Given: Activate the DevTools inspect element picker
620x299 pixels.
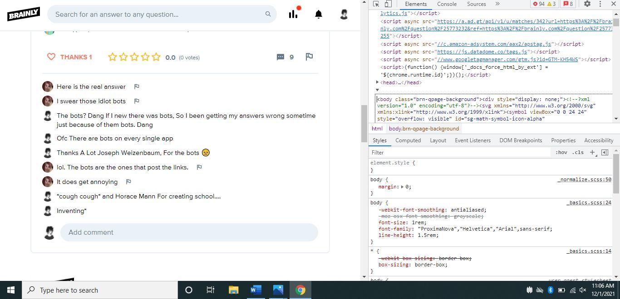Looking at the screenshot, I should coord(376,4).
